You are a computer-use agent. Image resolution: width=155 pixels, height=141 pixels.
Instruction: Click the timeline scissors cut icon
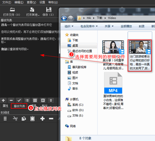[x=15, y=119]
